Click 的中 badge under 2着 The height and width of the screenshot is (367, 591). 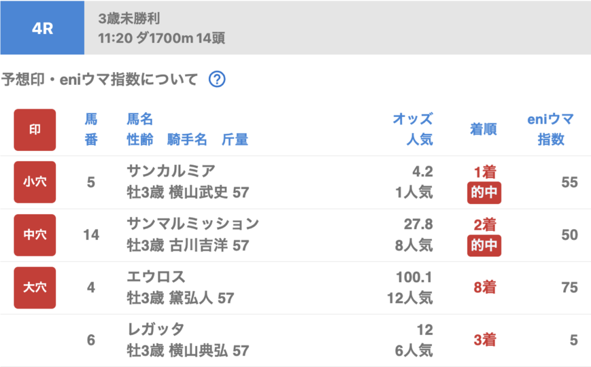pyautogui.click(x=484, y=246)
